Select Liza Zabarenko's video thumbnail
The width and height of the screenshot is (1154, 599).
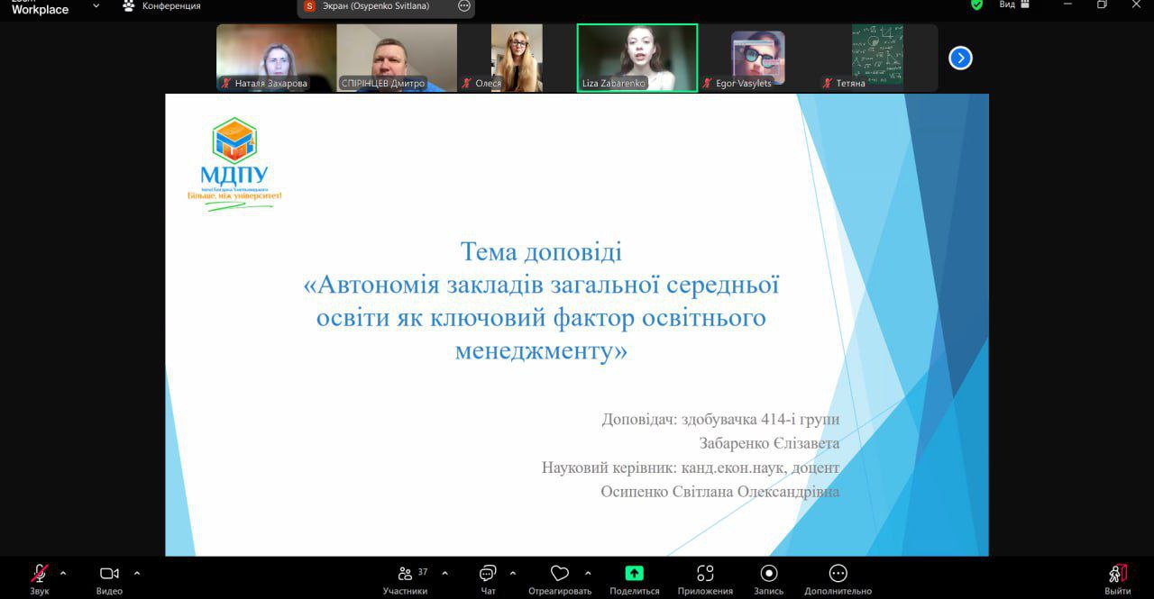[637, 58]
